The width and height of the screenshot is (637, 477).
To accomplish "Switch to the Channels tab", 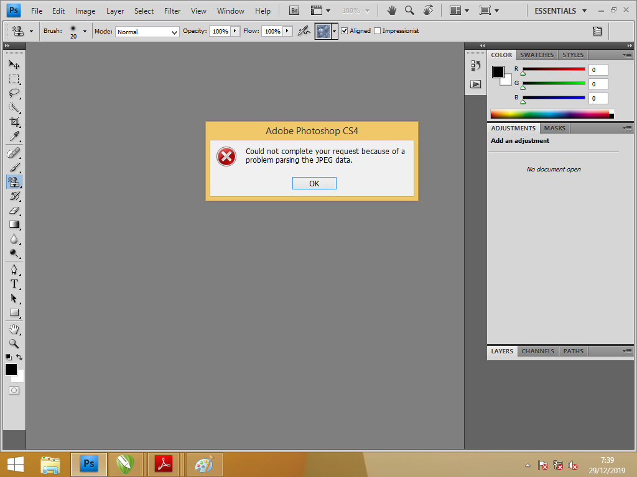I will (x=538, y=352).
